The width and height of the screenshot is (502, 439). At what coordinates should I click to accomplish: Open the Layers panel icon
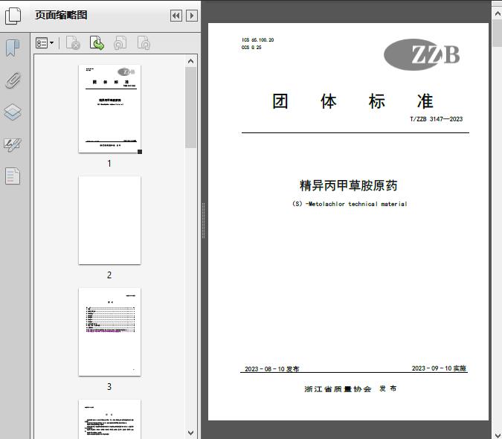pos(13,112)
